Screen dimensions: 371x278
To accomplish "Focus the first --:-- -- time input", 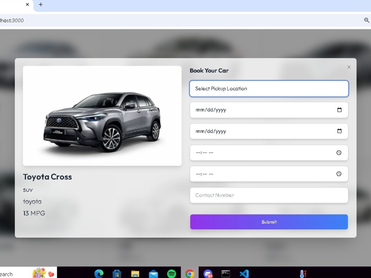I will (x=269, y=153).
